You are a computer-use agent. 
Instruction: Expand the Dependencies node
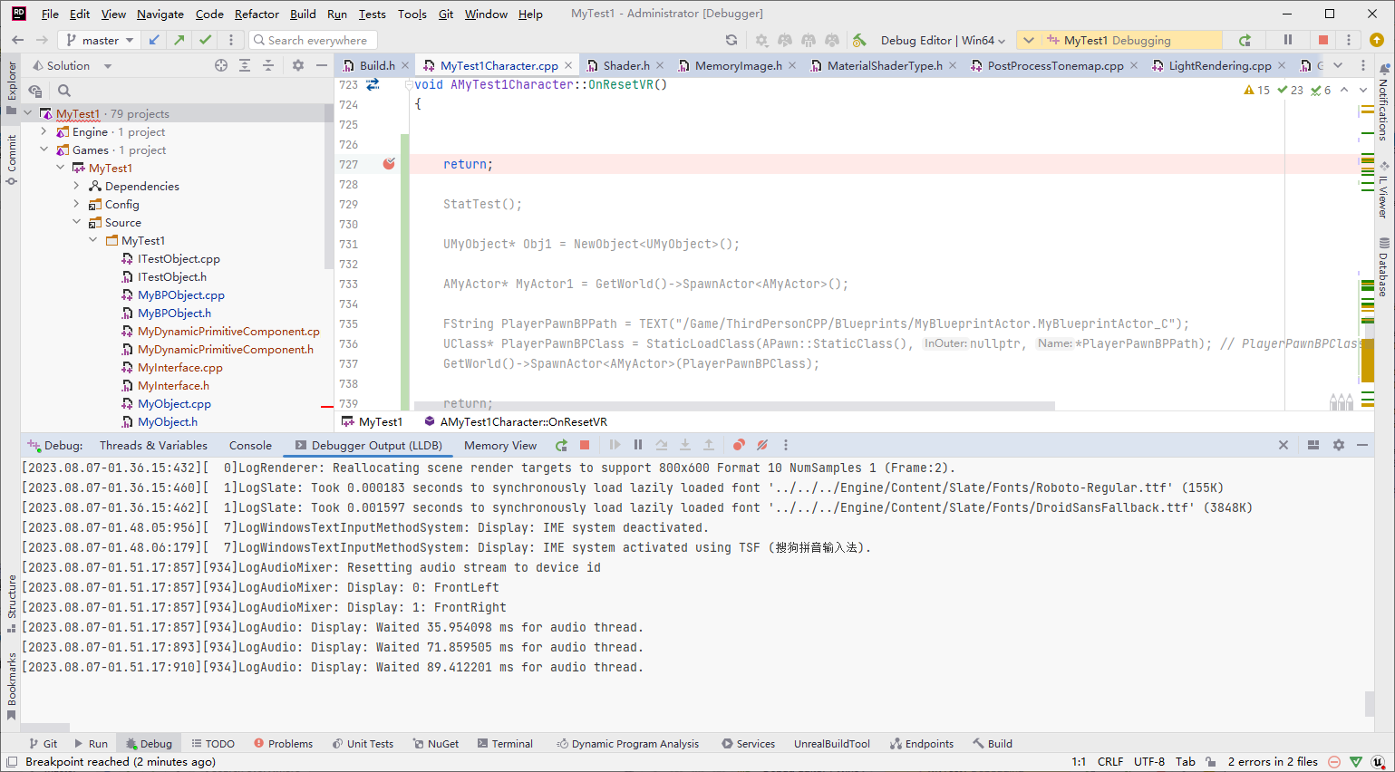[76, 186]
